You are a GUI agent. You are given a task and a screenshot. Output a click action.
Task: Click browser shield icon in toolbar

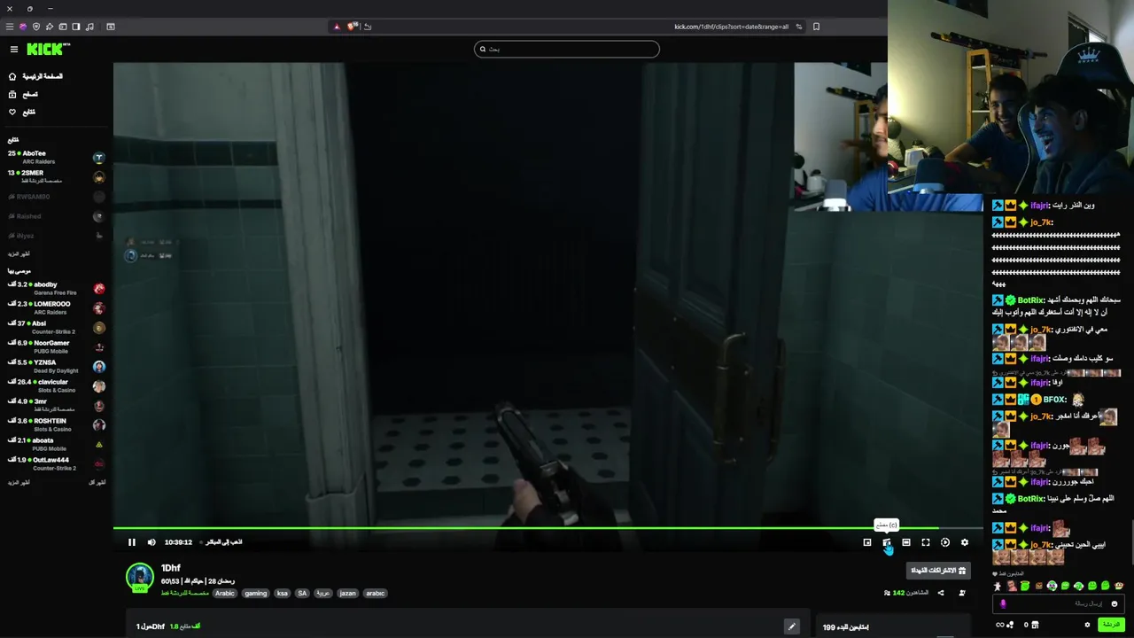coord(36,27)
